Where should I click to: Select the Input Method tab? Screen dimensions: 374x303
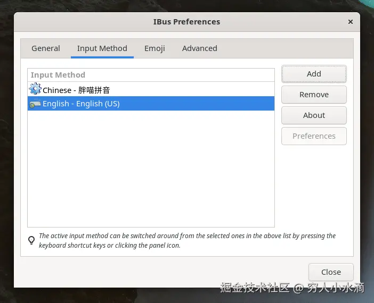(x=102, y=48)
